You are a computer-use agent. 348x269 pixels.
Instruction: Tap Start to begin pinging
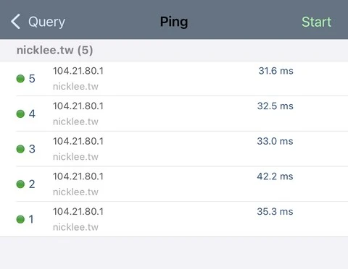[x=316, y=22]
